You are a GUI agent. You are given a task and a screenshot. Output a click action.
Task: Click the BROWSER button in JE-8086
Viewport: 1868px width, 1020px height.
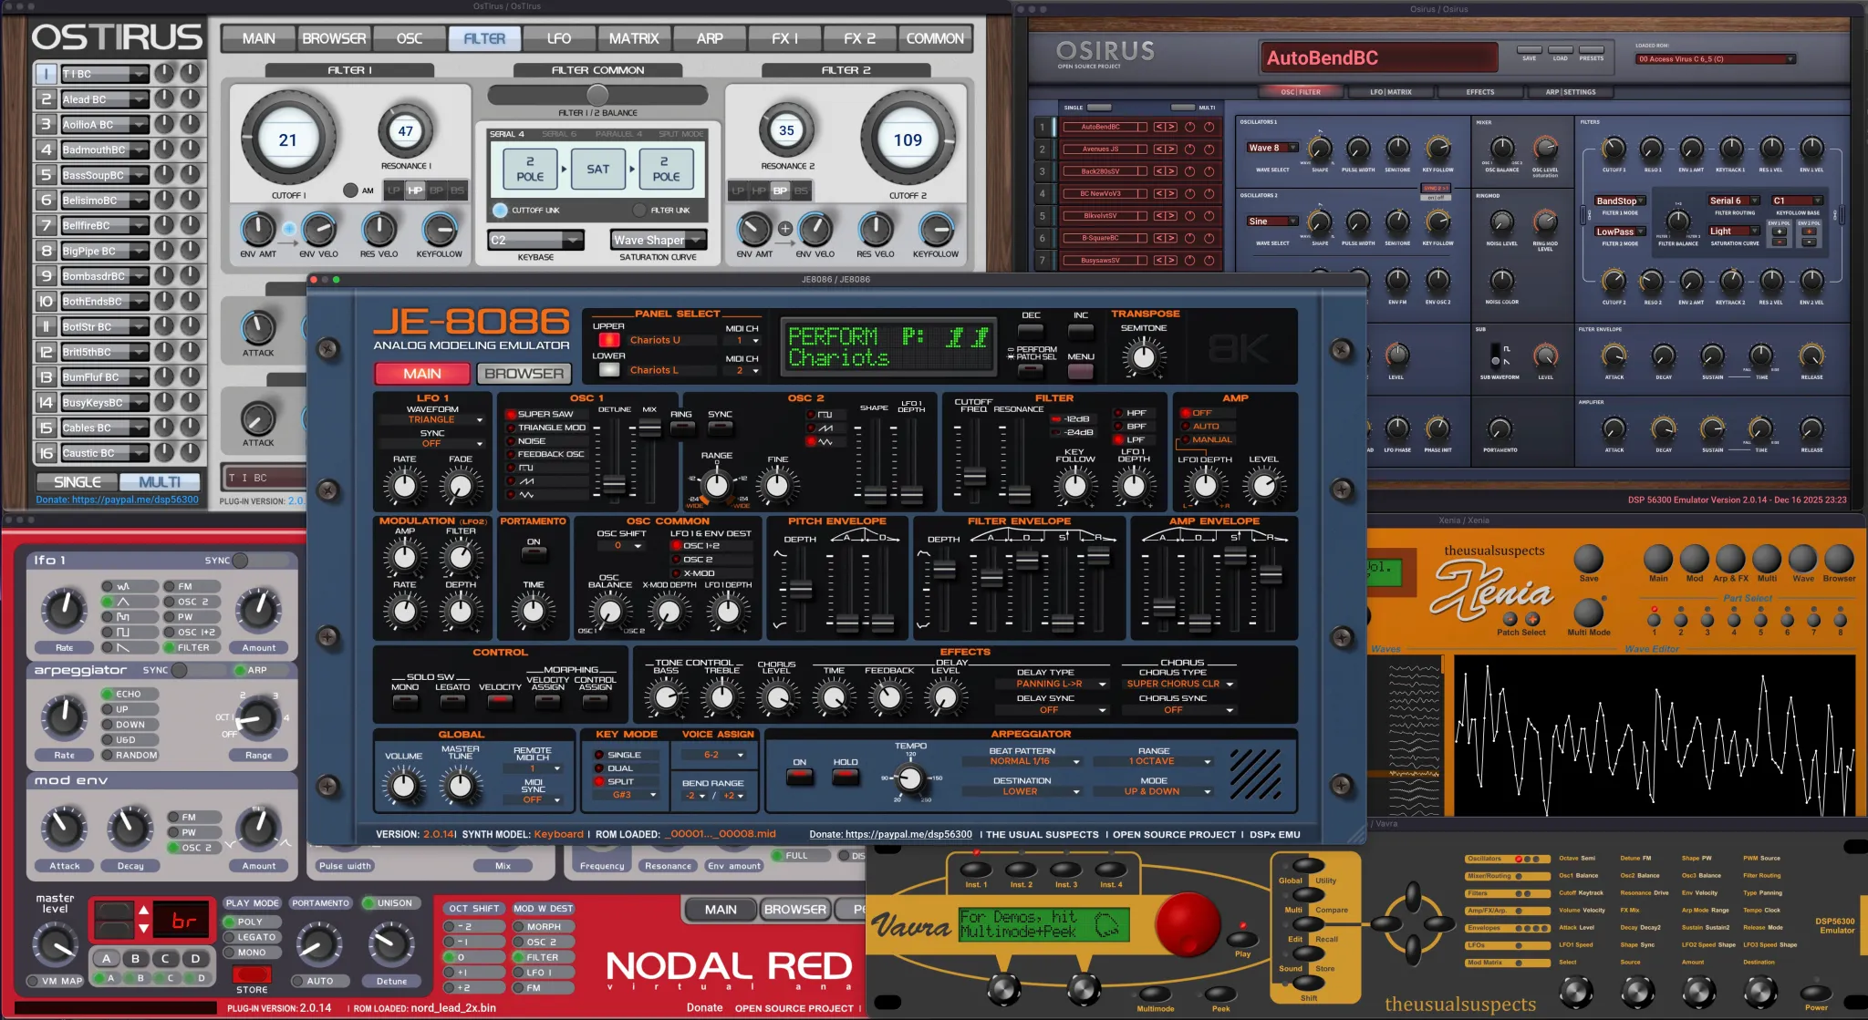tap(524, 374)
